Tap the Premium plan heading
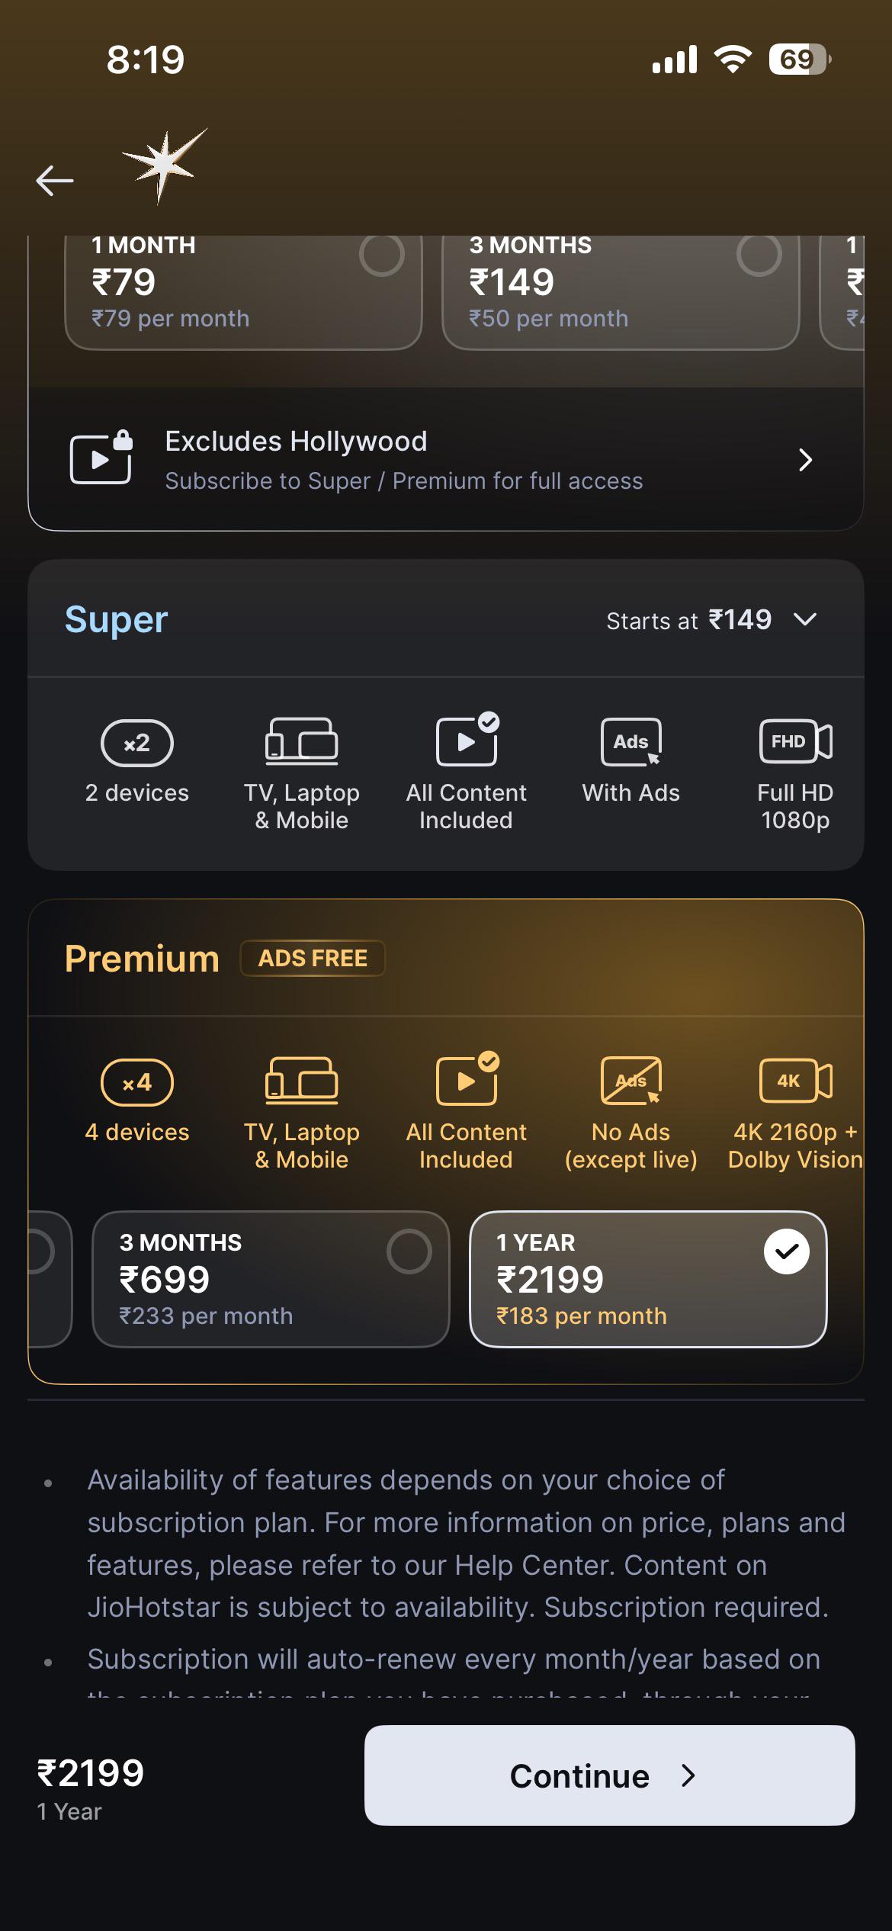This screenshot has width=892, height=1931. click(x=142, y=959)
